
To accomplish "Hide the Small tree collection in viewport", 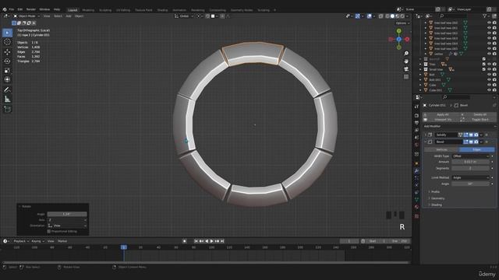I will point(489,69).
